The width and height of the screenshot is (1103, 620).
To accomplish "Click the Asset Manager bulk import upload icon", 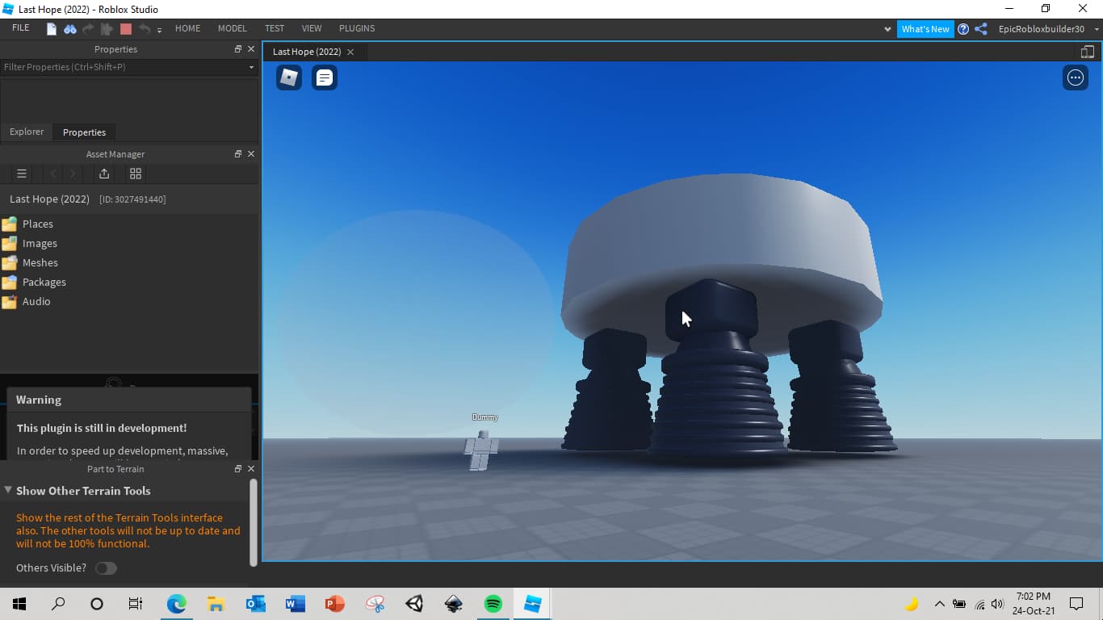I will (104, 174).
